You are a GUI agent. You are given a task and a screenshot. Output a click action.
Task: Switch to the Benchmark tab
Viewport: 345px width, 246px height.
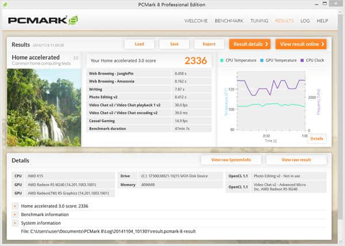point(228,21)
